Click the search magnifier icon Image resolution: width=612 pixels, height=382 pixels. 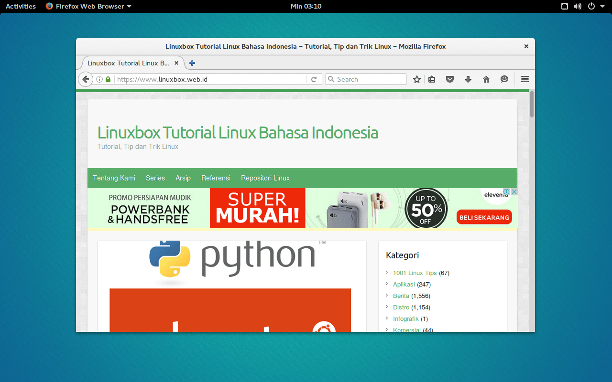(x=331, y=79)
